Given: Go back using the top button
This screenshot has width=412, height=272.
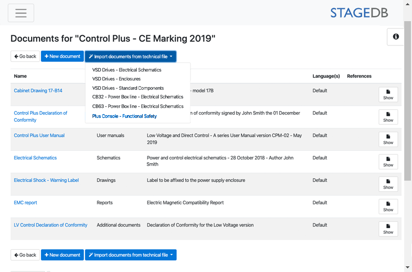Looking at the screenshot, I should 25,56.
